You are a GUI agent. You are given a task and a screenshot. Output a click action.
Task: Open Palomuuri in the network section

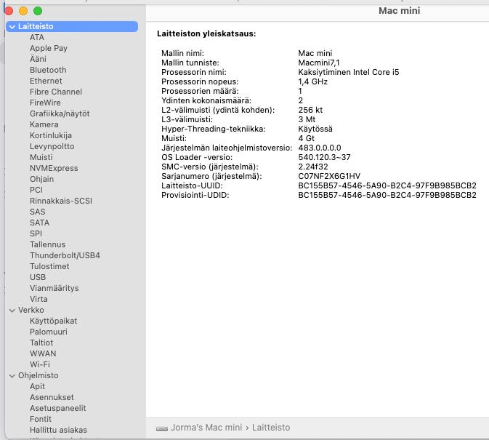tap(49, 332)
